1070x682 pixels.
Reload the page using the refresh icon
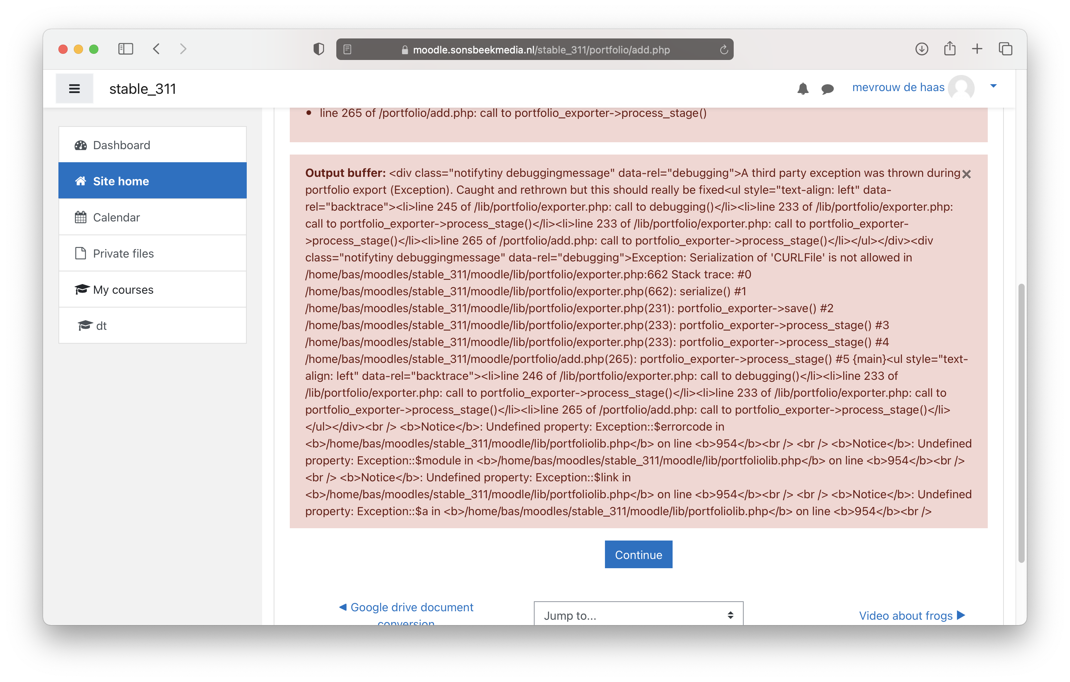[x=724, y=49]
